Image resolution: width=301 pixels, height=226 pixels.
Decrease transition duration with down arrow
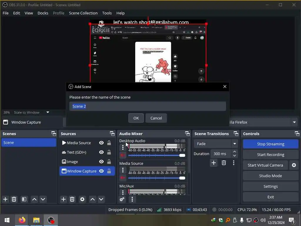[x=235, y=156]
